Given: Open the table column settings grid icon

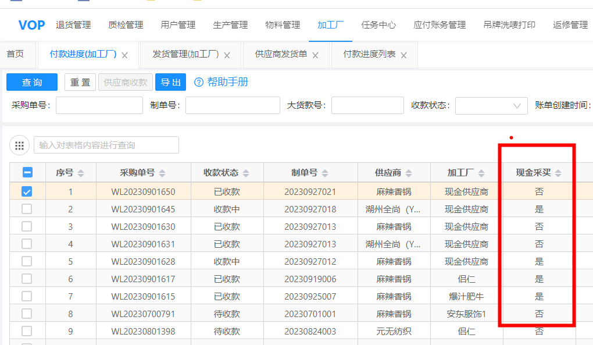Looking at the screenshot, I should (19, 145).
